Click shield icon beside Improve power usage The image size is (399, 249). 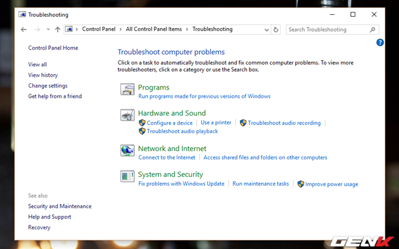tap(300, 184)
